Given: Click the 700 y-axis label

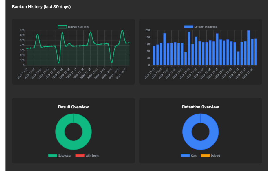Looking at the screenshot, I should coord(22,30).
